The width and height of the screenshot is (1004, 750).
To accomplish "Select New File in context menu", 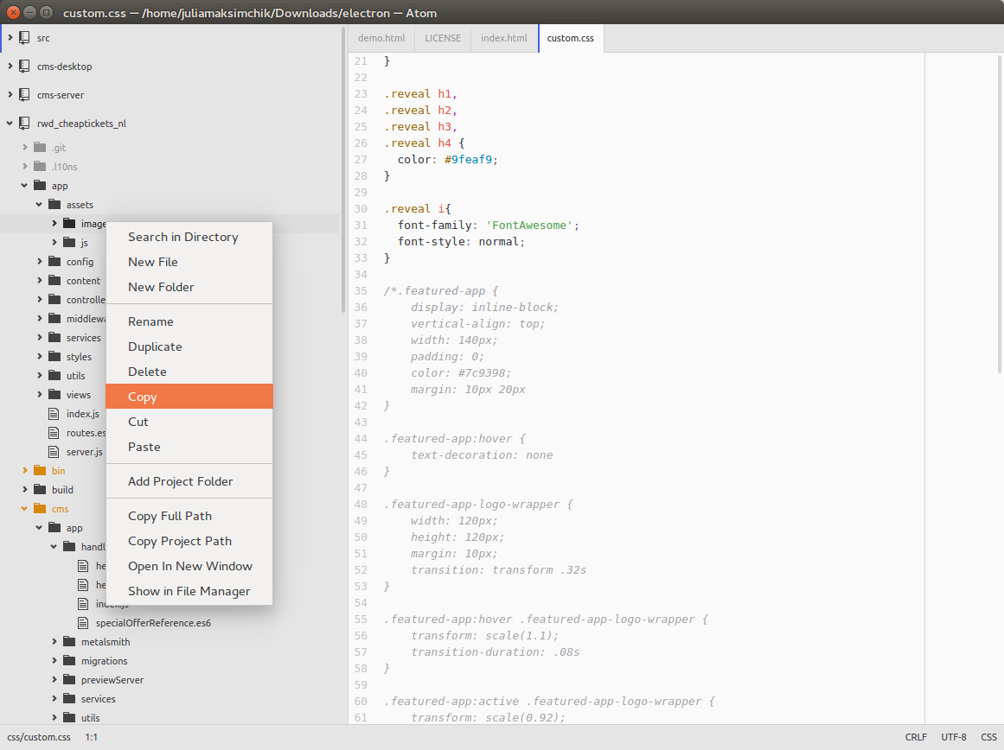I will point(189,262).
